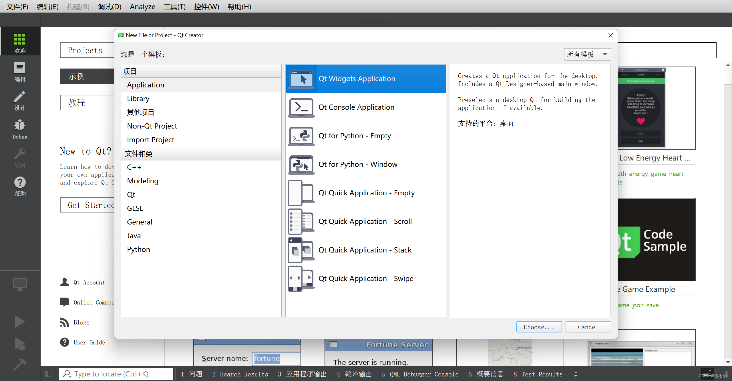Expand the 其他项目 category in project list
The width and height of the screenshot is (732, 381).
click(x=140, y=112)
